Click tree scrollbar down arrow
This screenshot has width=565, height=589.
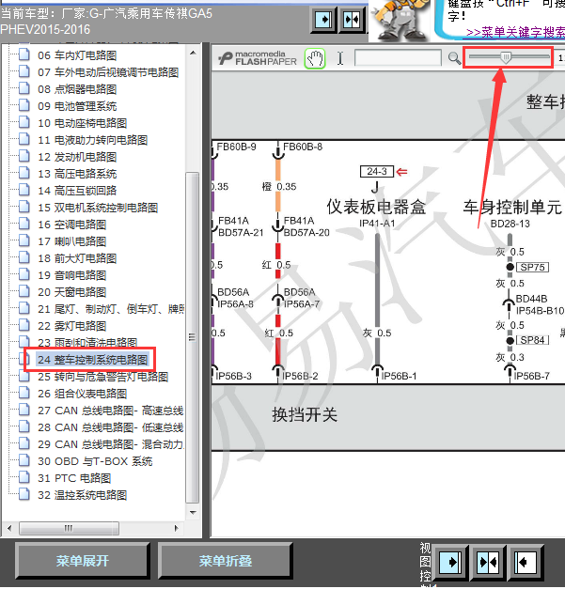pos(193,512)
